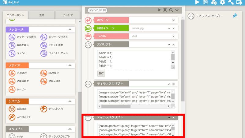The image size is (245, 138).
Task: Delete the ラベル dial block
Action: pos(173,36)
